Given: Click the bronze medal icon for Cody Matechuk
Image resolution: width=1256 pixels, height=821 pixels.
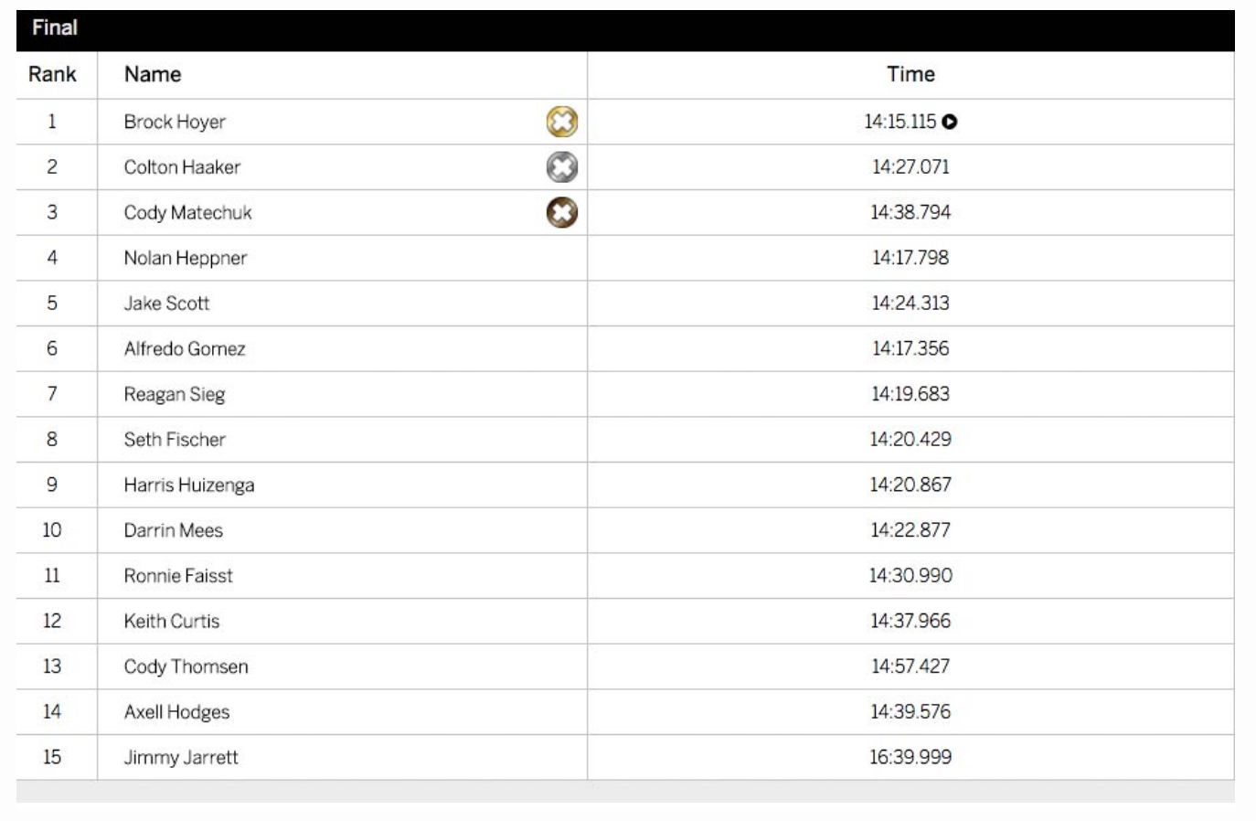Looking at the screenshot, I should point(562,213).
